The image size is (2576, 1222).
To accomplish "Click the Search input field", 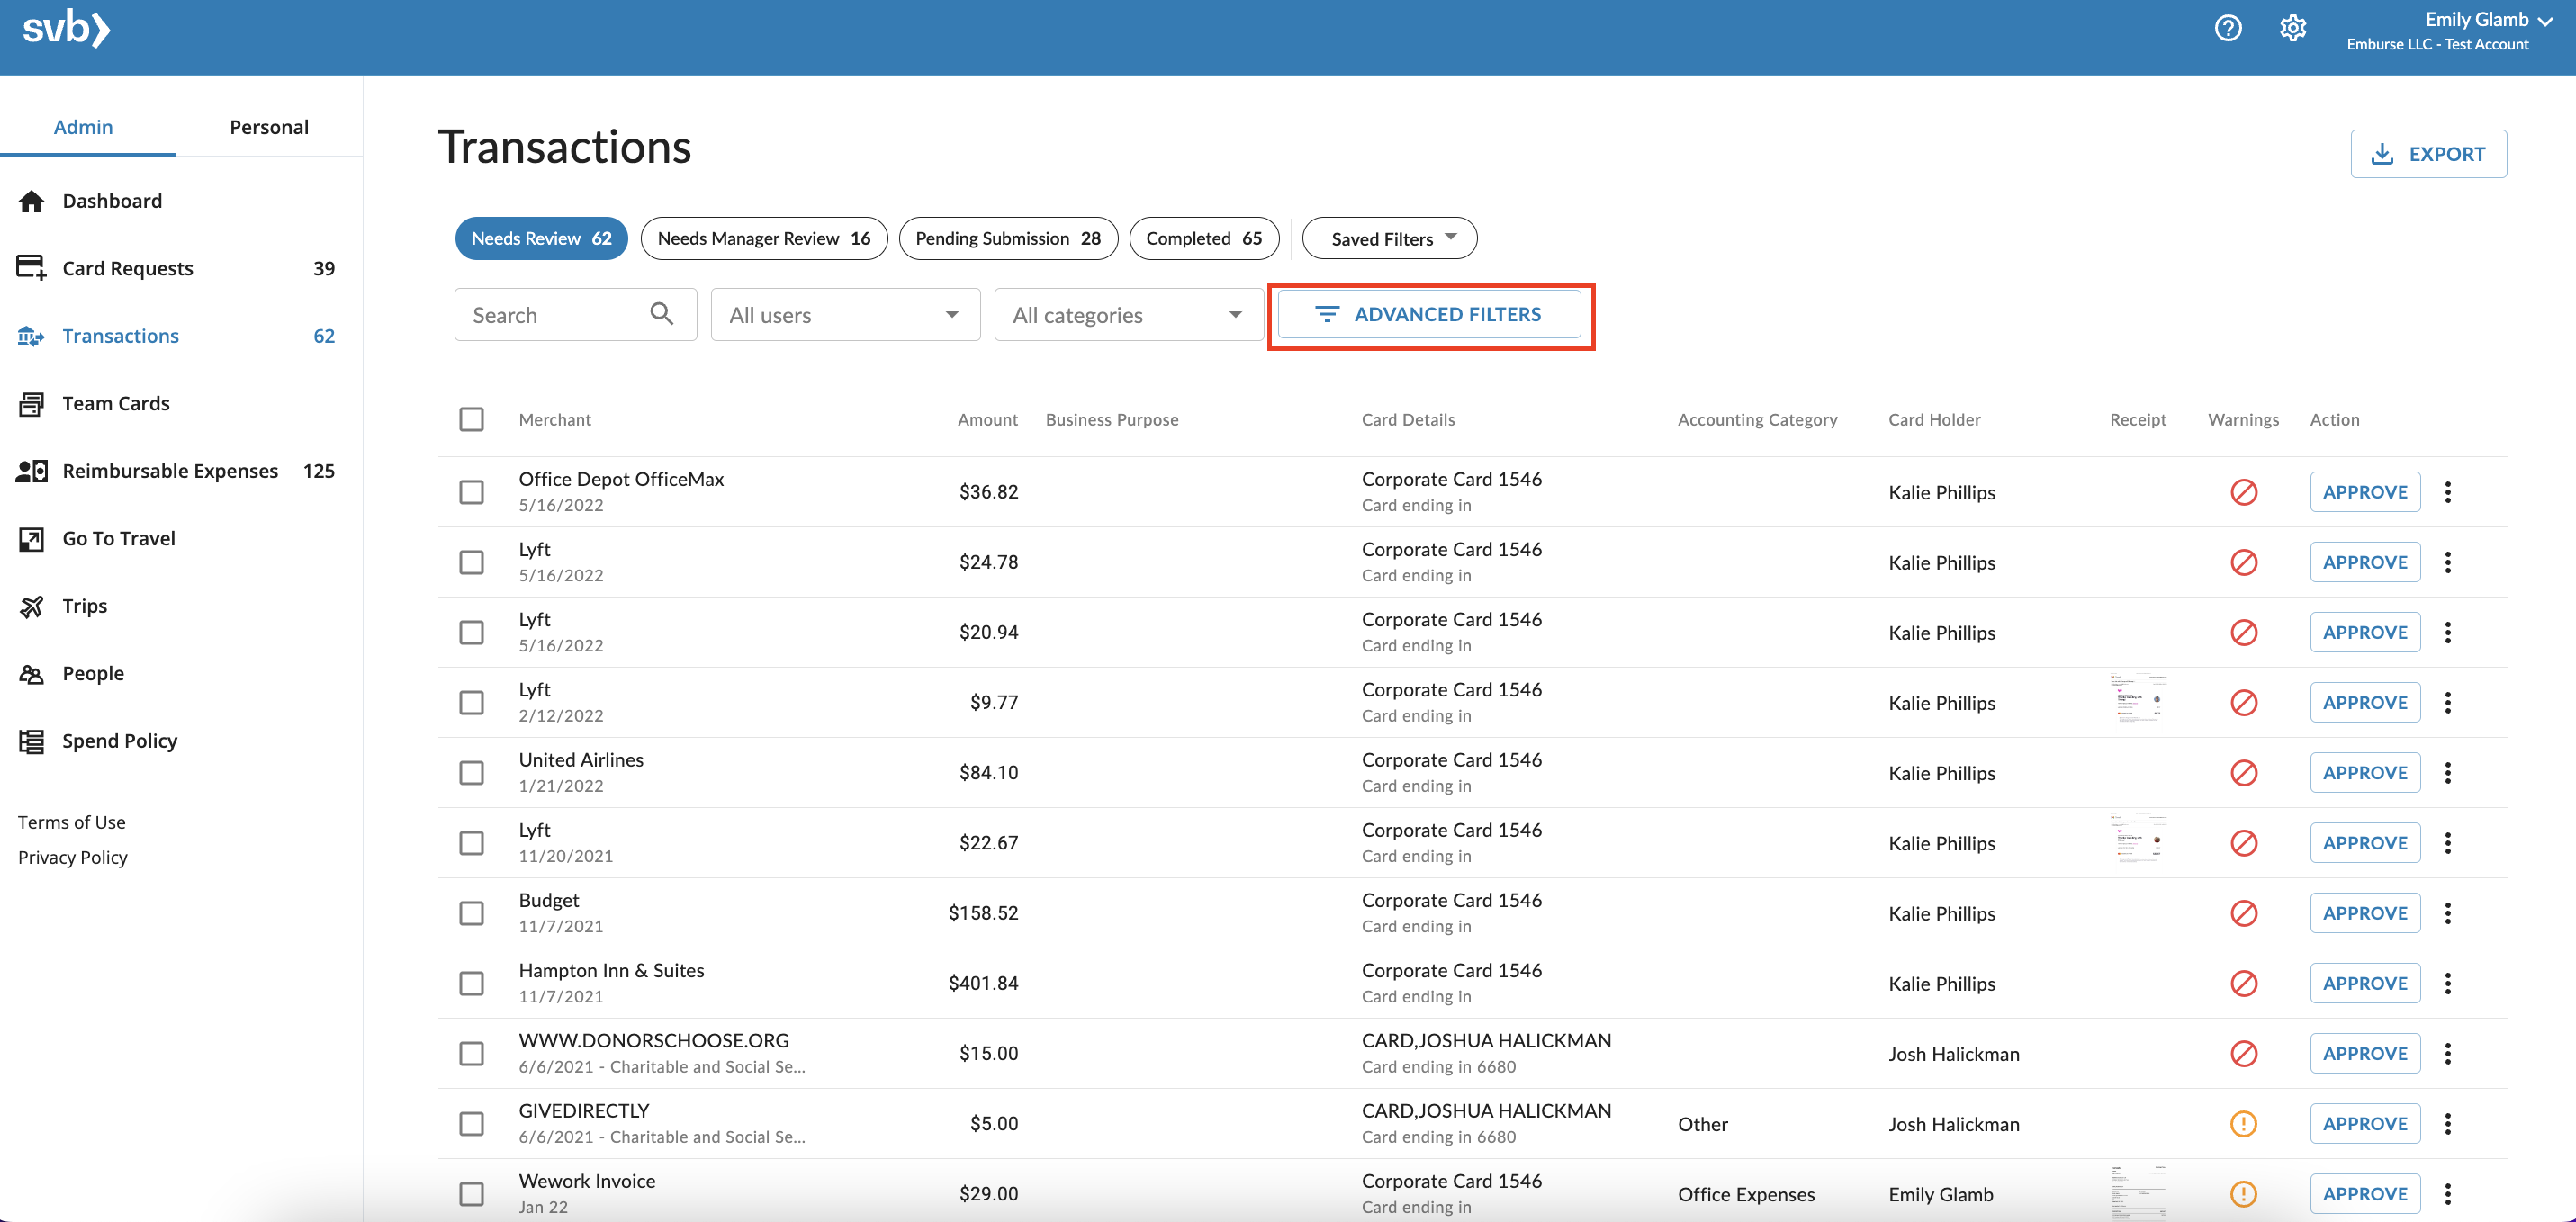I will pyautogui.click(x=570, y=314).
